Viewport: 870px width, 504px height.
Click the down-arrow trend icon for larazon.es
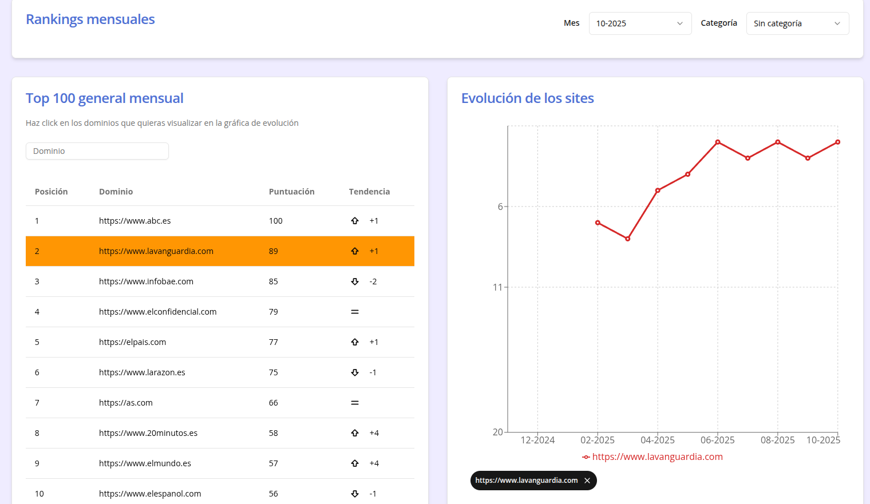tap(355, 372)
